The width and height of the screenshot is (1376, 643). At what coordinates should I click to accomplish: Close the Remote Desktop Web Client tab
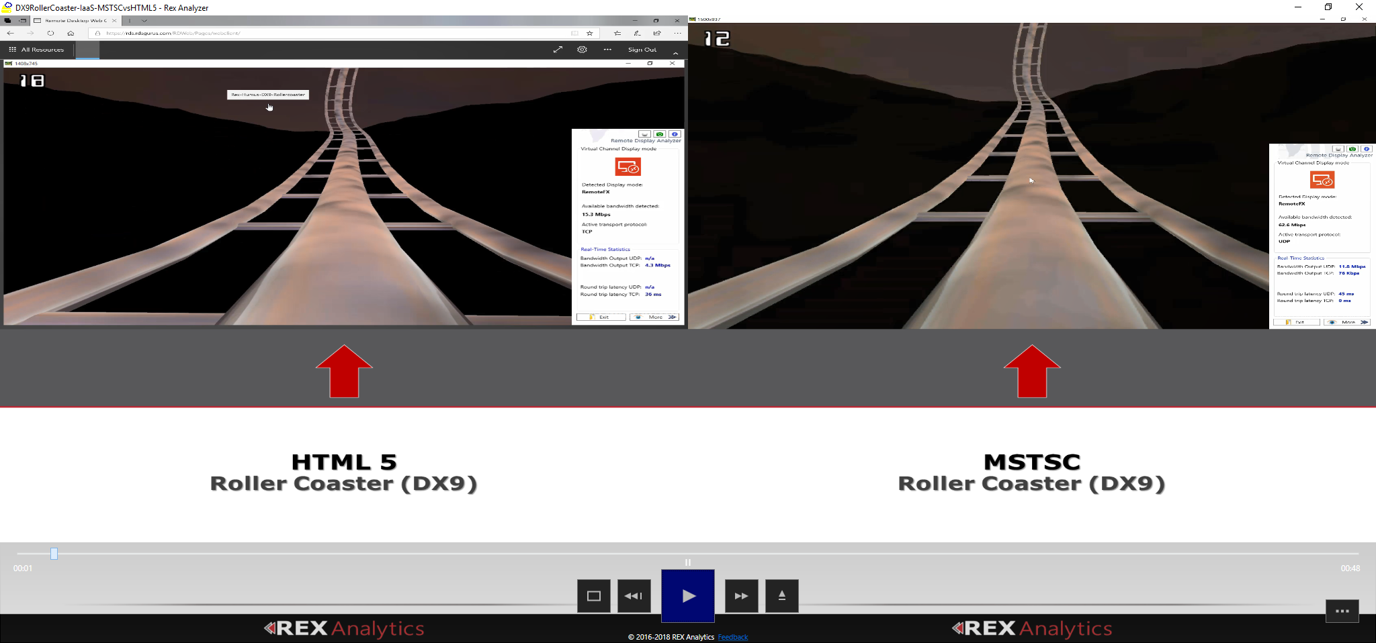[x=114, y=20]
